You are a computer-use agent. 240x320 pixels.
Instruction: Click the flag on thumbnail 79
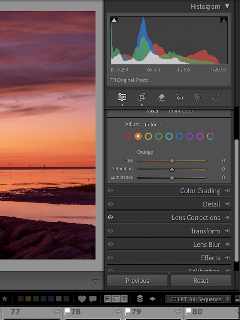coord(128,311)
